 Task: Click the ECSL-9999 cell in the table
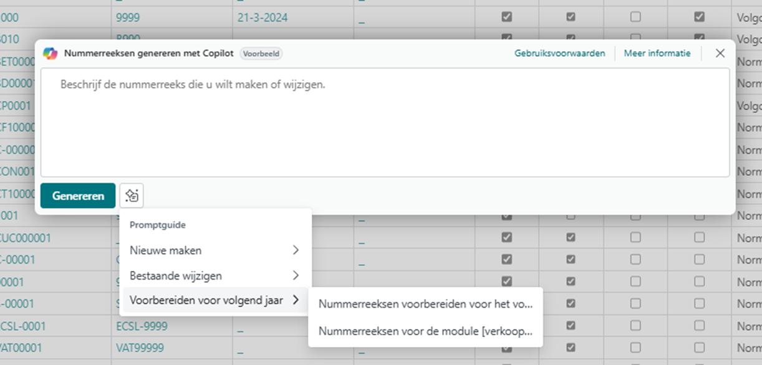[142, 326]
